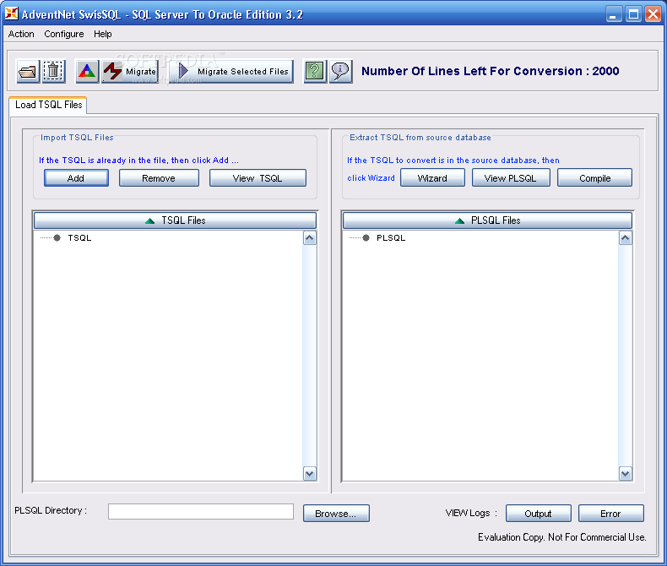The image size is (667, 566).
Task: Select the TSQL tree root node
Action: click(79, 238)
